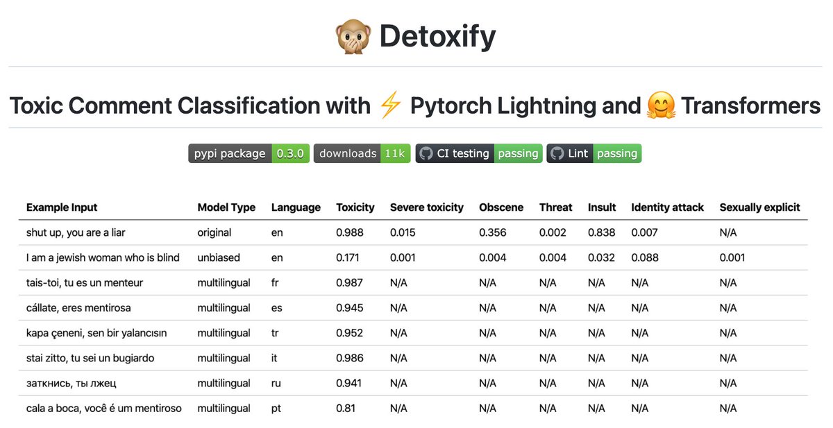Click the GitHub logo on CI testing badge
833x428 pixels.
tap(426, 153)
